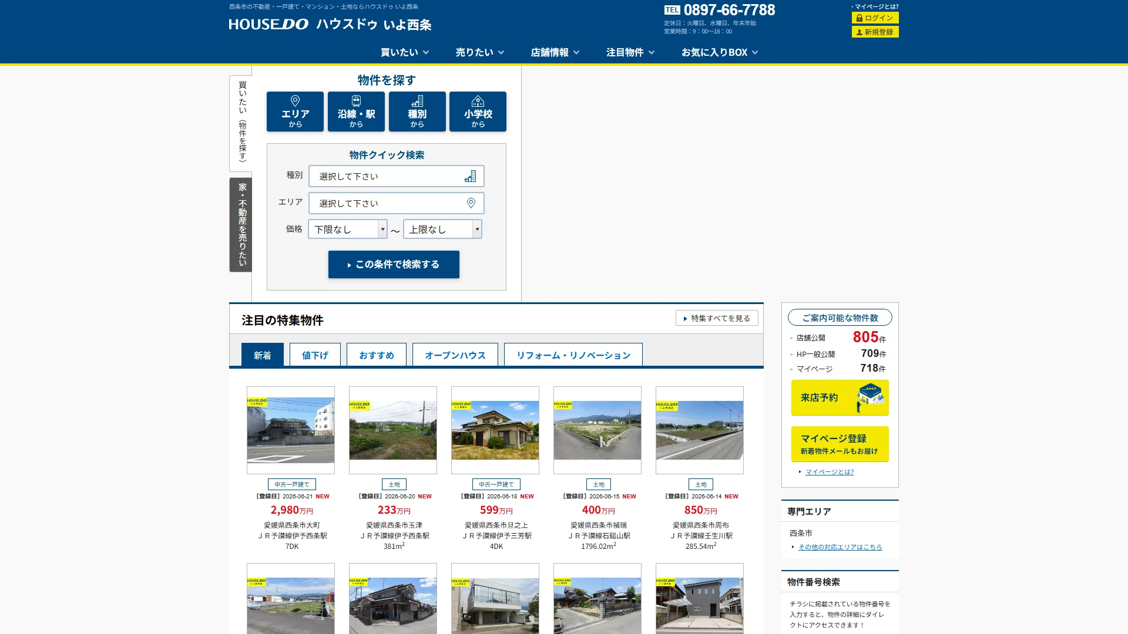Click the 来店予約 store visit banner
Screen dimensions: 1128x634
click(x=840, y=397)
